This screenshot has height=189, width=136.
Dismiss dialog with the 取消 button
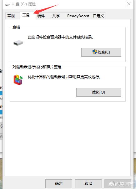tap(88, 184)
